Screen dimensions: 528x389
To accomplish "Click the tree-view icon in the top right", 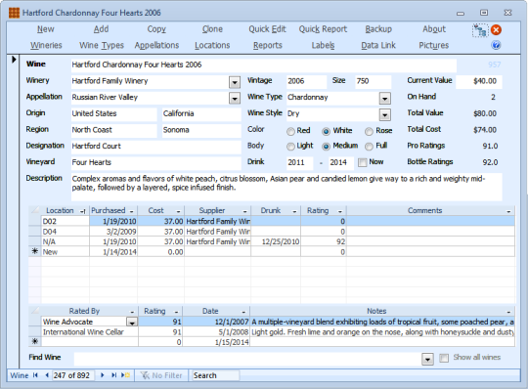I will click(x=479, y=30).
